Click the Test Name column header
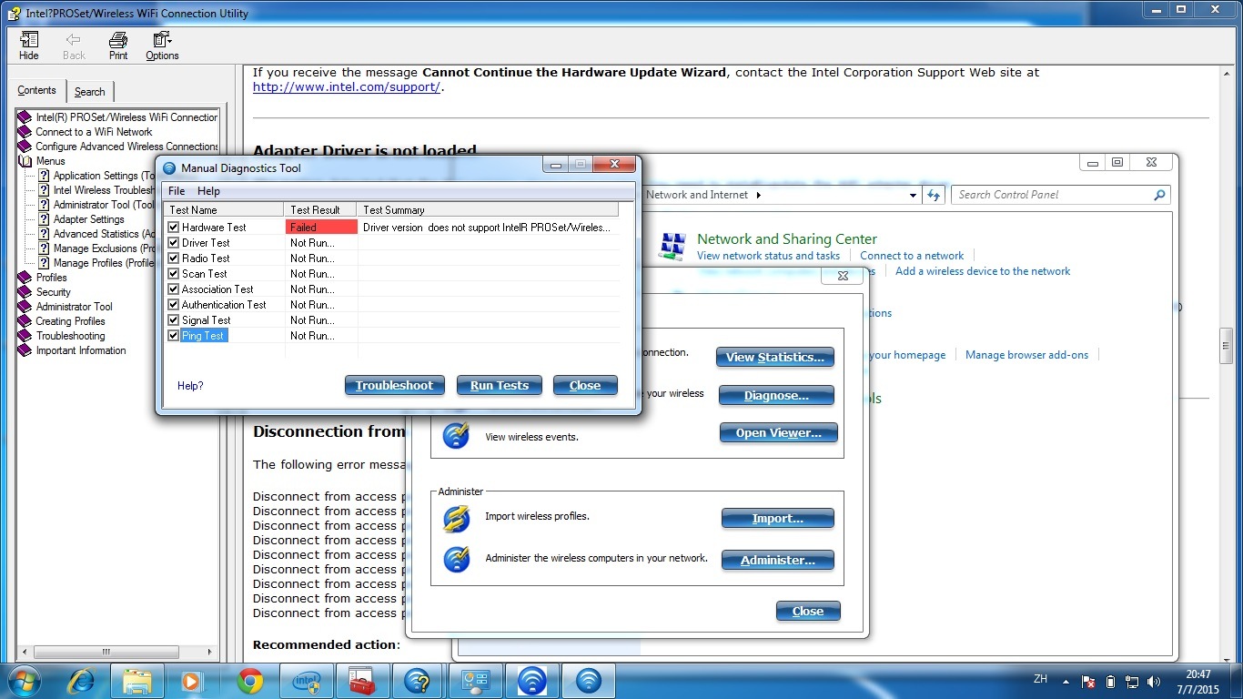Image resolution: width=1243 pixels, height=699 pixels. (x=224, y=209)
